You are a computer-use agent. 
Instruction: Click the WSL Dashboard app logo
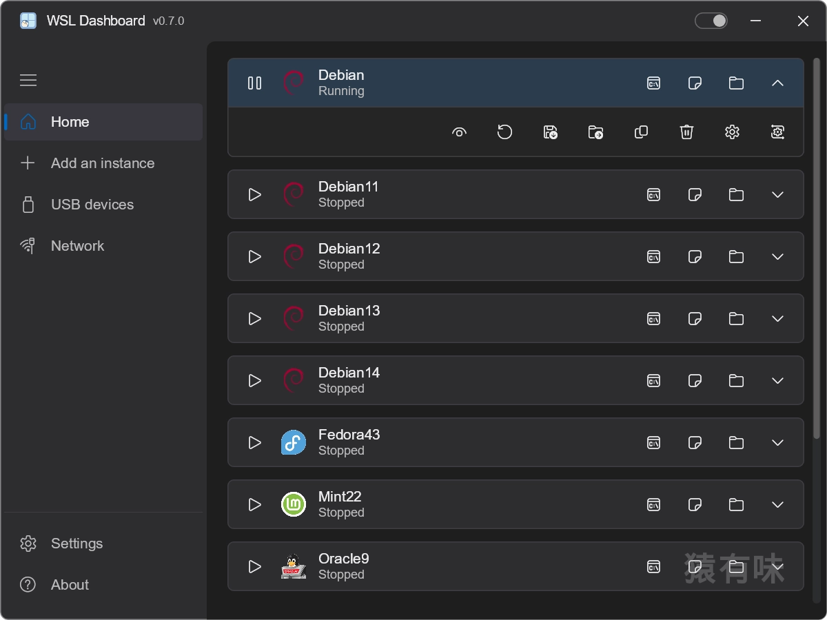[28, 21]
